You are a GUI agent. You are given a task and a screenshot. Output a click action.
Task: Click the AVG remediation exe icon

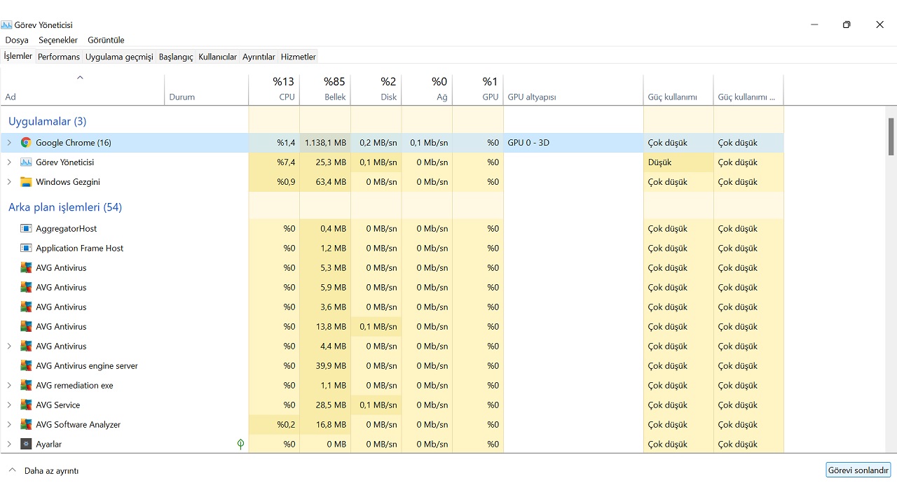26,386
